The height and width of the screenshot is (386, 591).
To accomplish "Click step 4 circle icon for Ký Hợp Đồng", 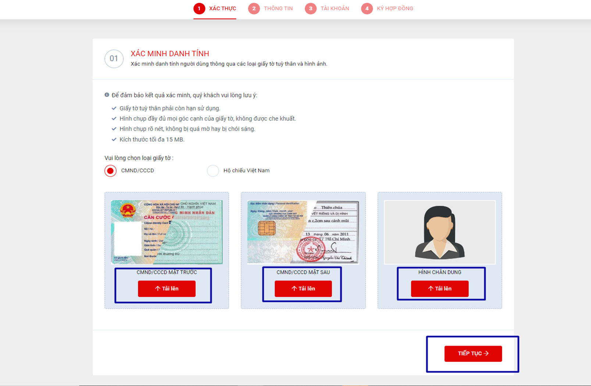I will tap(367, 8).
